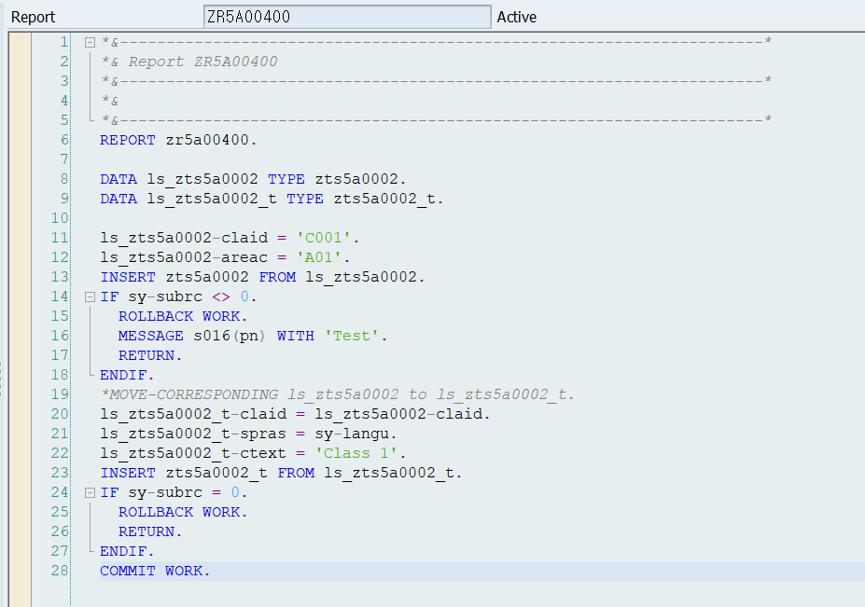This screenshot has height=607, width=865.
Task: Click RETURN on line 17
Action: 150,355
